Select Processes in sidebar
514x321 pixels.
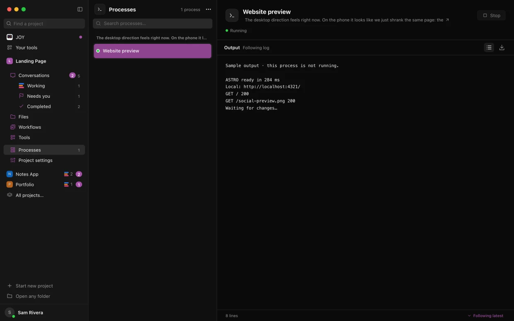(44, 150)
